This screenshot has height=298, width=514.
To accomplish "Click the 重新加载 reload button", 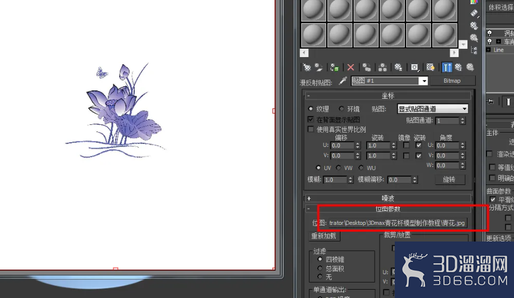I will point(324,236).
